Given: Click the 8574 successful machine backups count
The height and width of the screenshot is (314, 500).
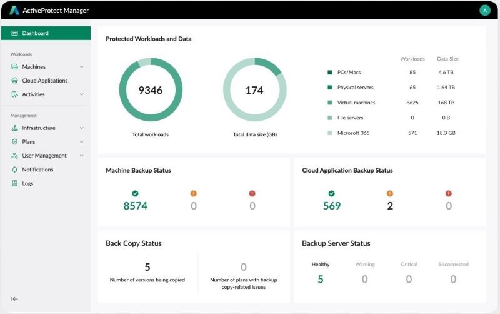Looking at the screenshot, I should [136, 206].
